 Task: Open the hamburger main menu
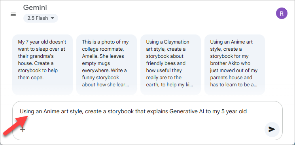pyautogui.click(x=13, y=14)
